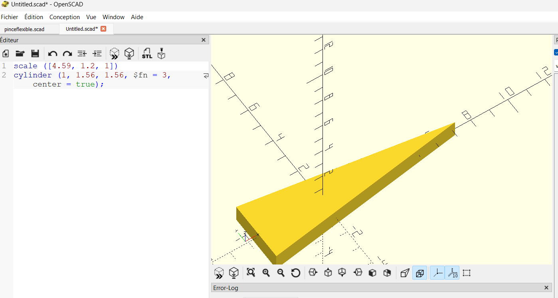Click line number 2 in editor margin
This screenshot has width=558, height=298.
click(x=4, y=75)
